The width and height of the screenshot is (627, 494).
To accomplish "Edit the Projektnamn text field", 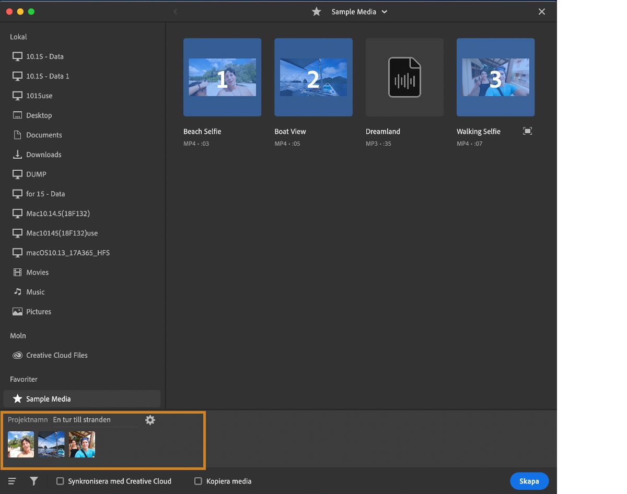I will click(x=95, y=420).
